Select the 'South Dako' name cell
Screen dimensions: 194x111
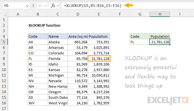pos(58,97)
